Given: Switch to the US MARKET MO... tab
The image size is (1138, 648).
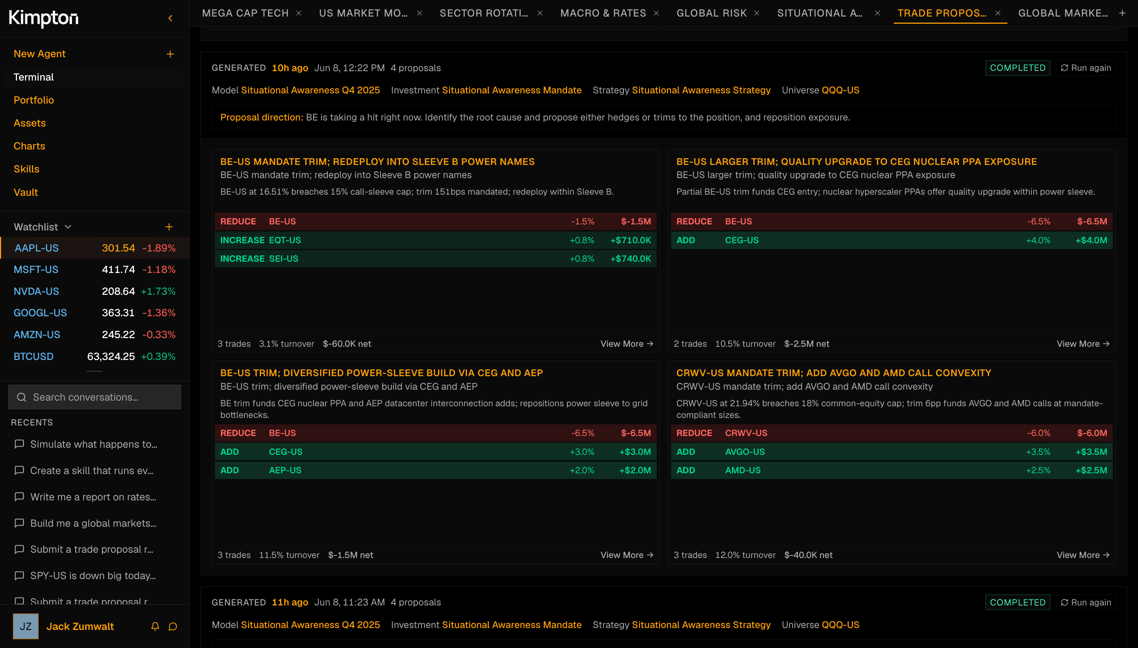Looking at the screenshot, I should (363, 13).
